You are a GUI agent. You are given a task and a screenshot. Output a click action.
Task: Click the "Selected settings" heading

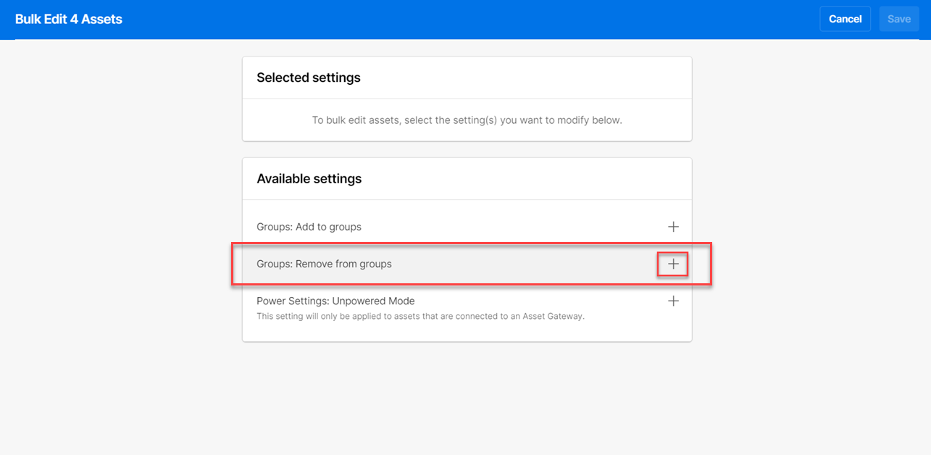309,78
